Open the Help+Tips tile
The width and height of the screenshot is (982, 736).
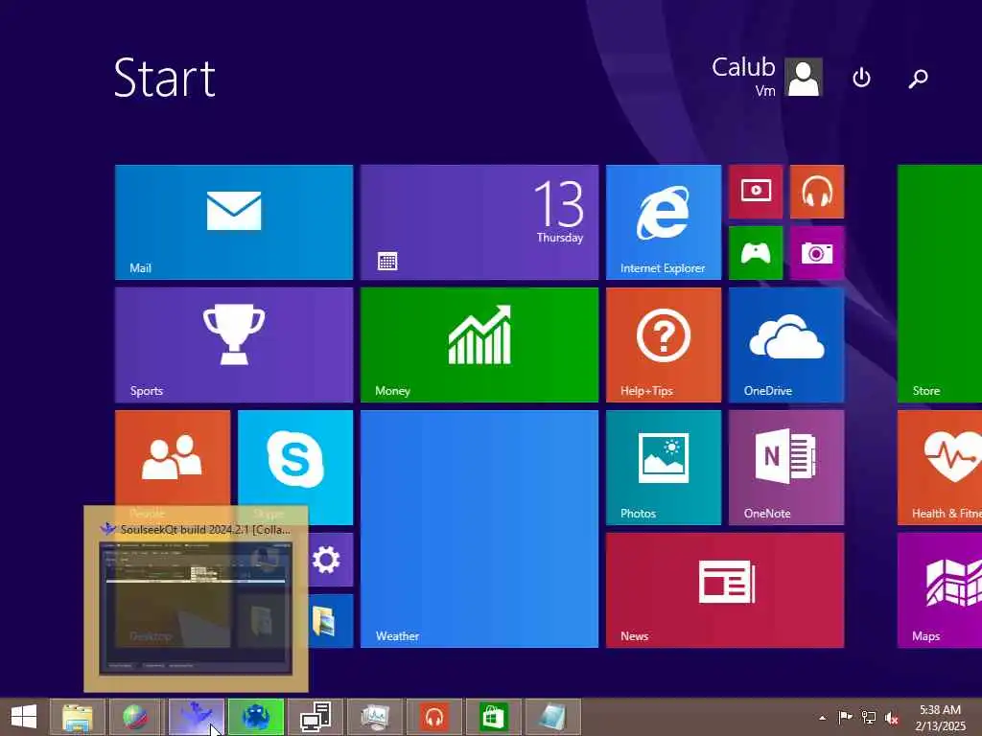tap(664, 345)
